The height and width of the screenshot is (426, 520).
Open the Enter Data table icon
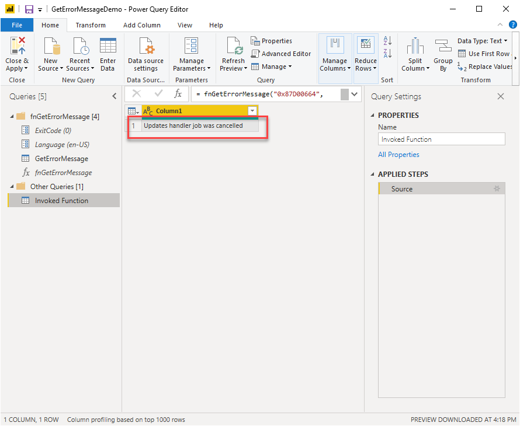pos(108,46)
